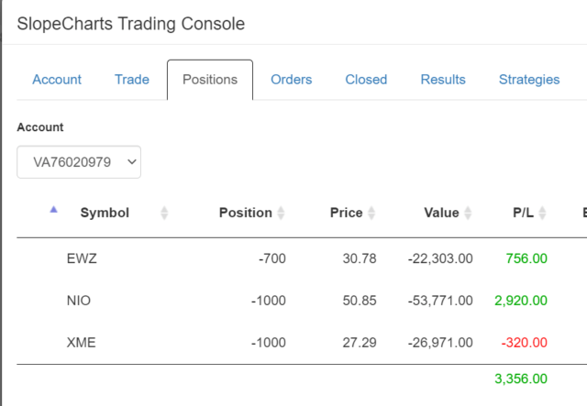This screenshot has width=587, height=406.
Task: View the Results tab
Action: pos(443,80)
